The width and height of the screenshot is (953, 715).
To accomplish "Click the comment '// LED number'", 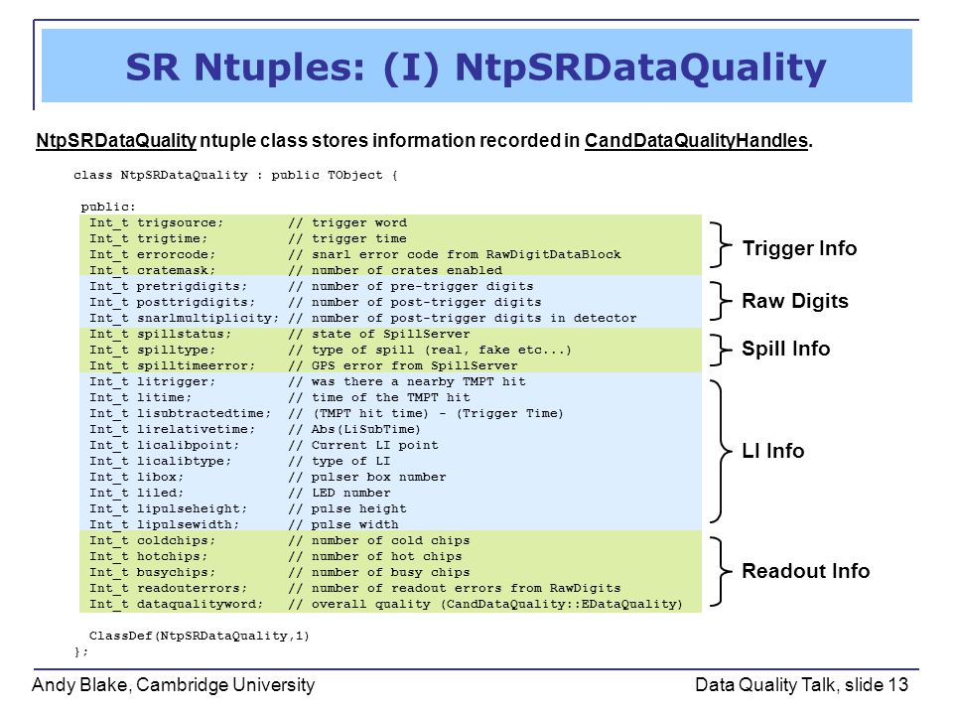I will [x=340, y=493].
